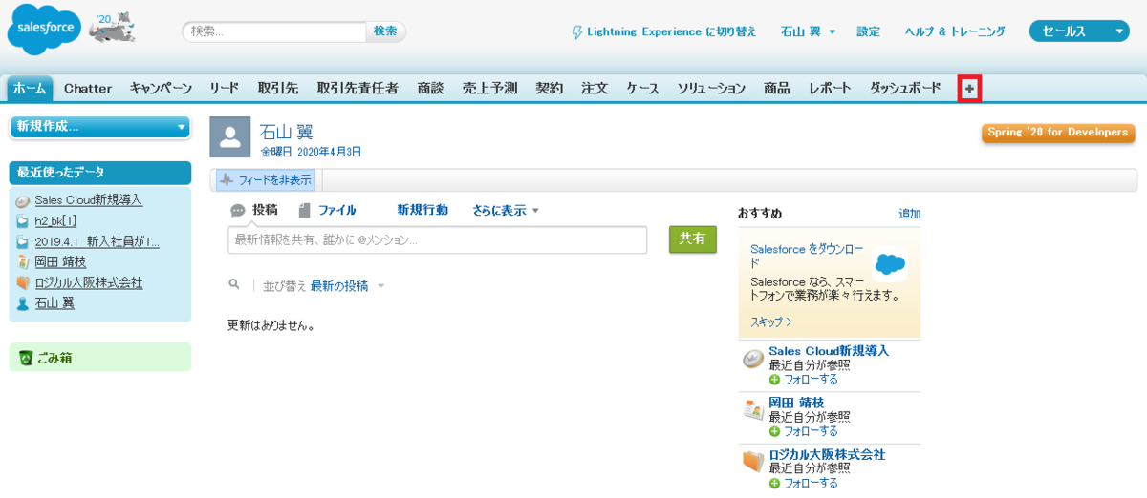Click follow plus icon under 岡田 靖枝
Screen dimensions: 1147x498
774,431
